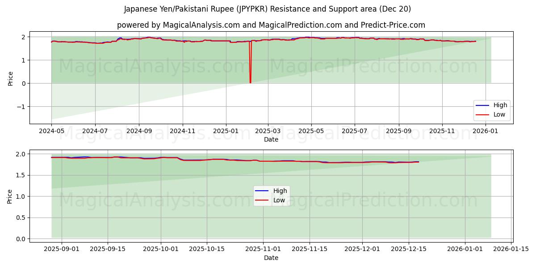Click the red price spike near 2025-02
Viewport: 536px width, 268px height.
[x=250, y=63]
